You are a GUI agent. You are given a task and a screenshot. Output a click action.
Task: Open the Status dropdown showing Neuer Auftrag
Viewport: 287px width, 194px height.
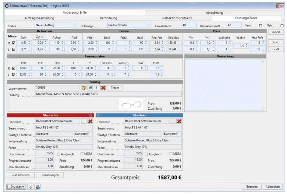(x=56, y=25)
